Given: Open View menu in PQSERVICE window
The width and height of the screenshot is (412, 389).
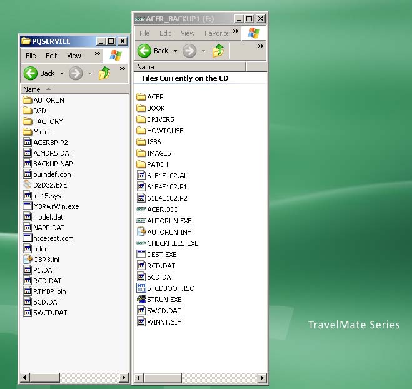Looking at the screenshot, I should click(74, 56).
